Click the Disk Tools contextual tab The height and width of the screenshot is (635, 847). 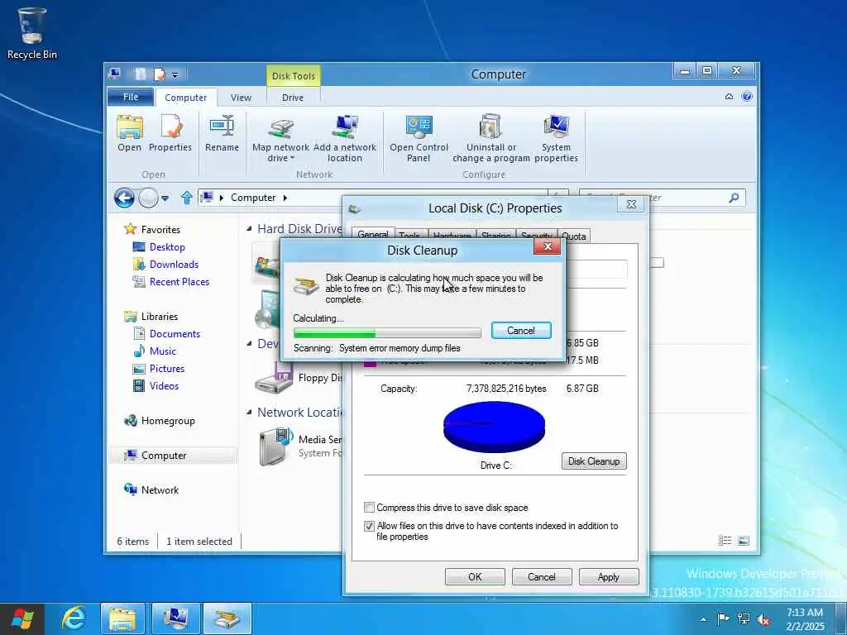pyautogui.click(x=294, y=76)
